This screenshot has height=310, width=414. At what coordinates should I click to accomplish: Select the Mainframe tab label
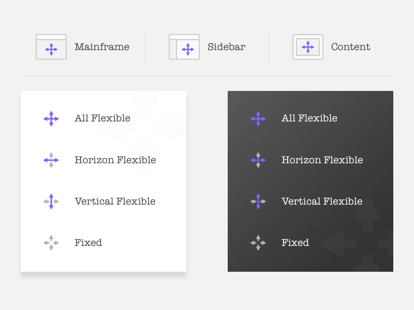(x=102, y=47)
